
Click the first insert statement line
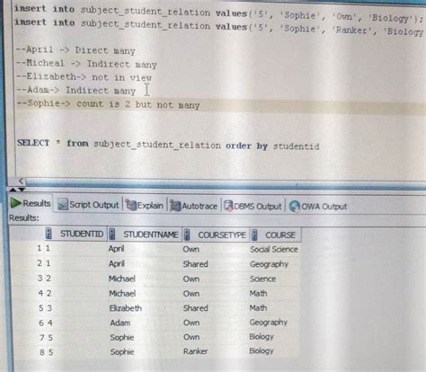tap(218, 13)
